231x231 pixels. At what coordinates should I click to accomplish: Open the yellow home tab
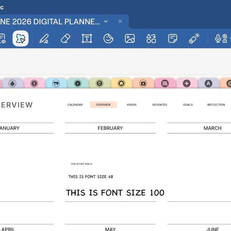coord(121,83)
